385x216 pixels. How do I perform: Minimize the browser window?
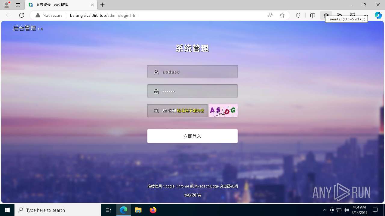point(350,5)
